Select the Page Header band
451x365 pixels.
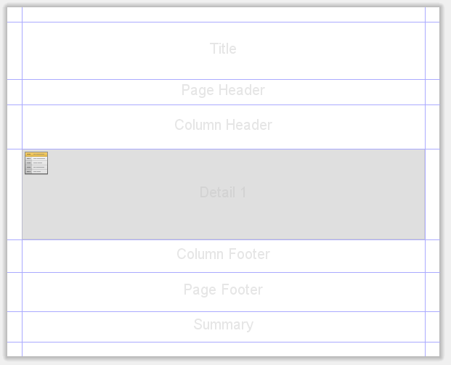pyautogui.click(x=224, y=92)
